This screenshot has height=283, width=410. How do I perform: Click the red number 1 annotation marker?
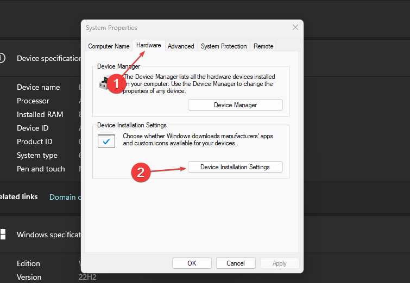click(x=115, y=84)
